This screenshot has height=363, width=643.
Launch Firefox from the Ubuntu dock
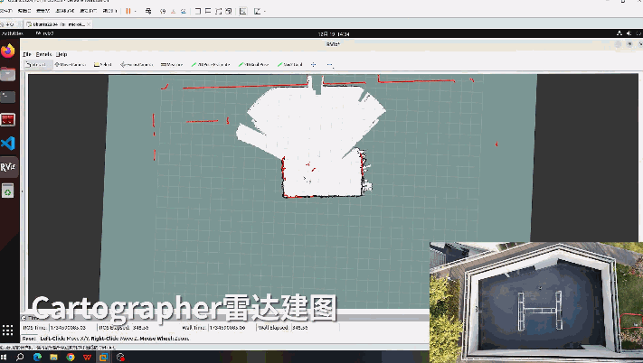point(8,51)
